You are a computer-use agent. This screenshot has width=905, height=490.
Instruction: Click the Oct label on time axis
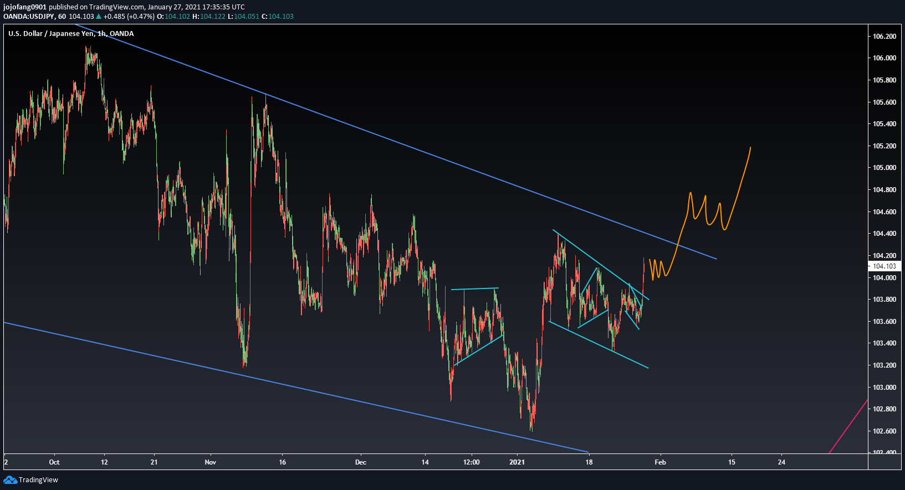point(54,462)
